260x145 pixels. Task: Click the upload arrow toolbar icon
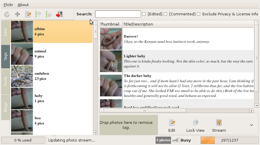click(x=38, y=14)
